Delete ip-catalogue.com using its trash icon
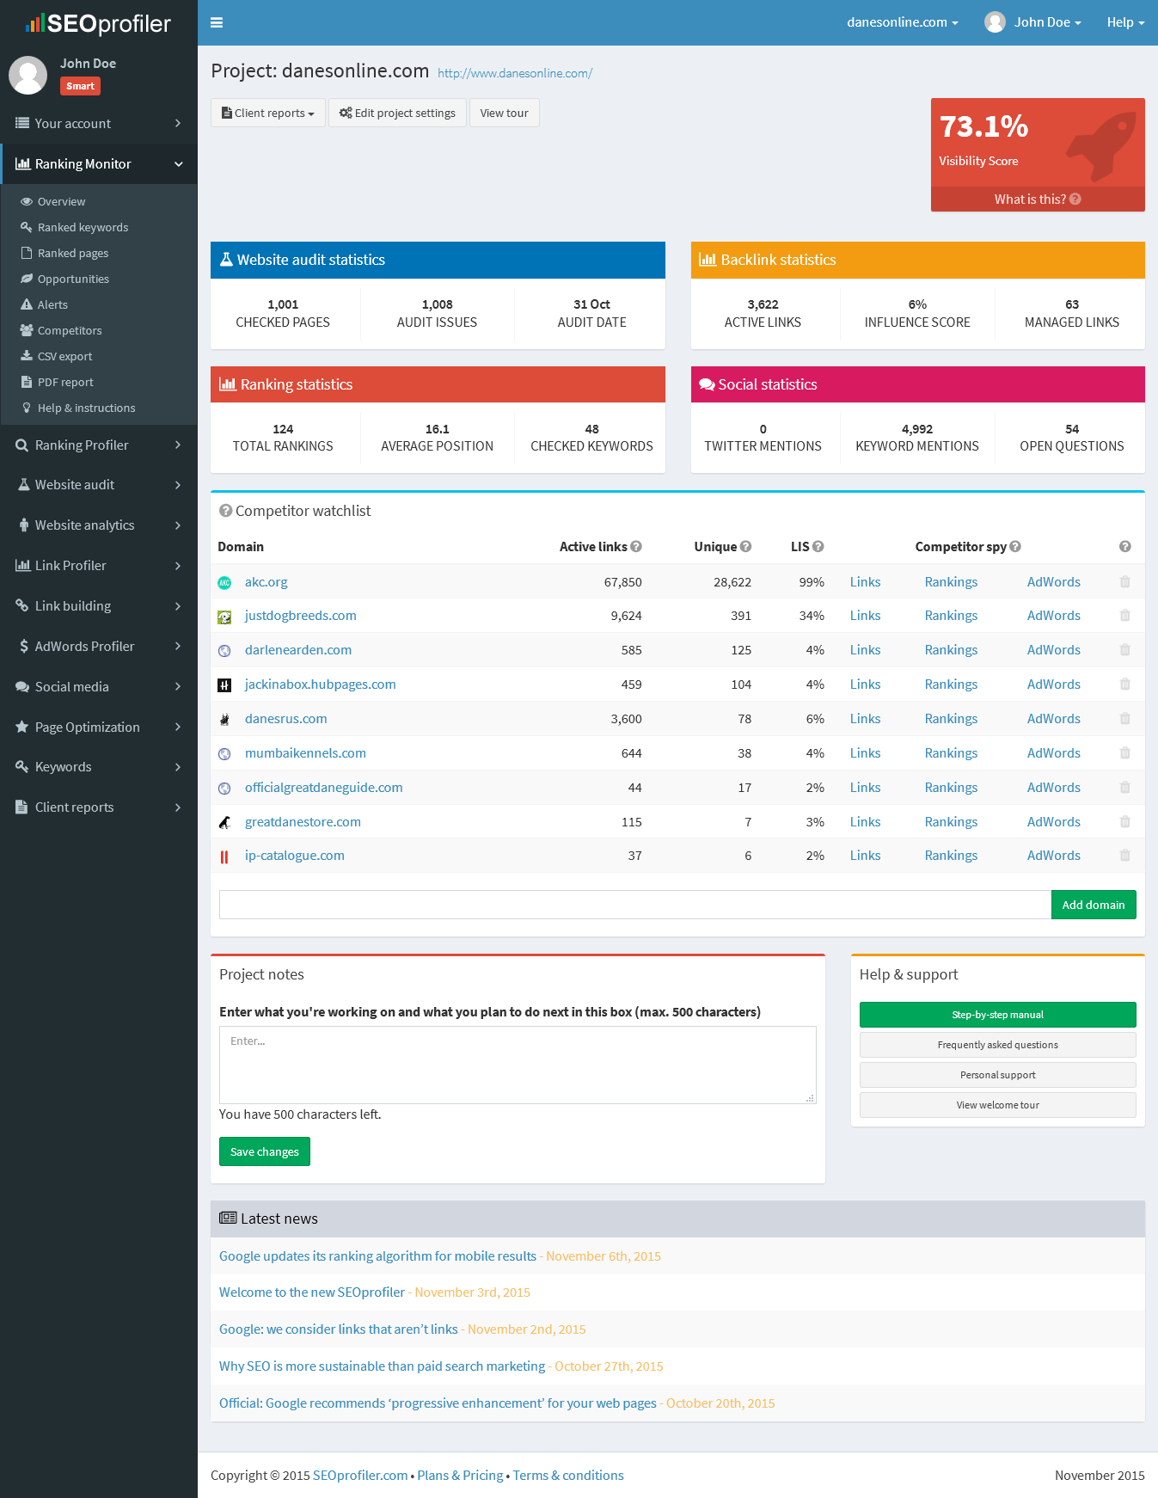This screenshot has width=1158, height=1498. point(1124,856)
